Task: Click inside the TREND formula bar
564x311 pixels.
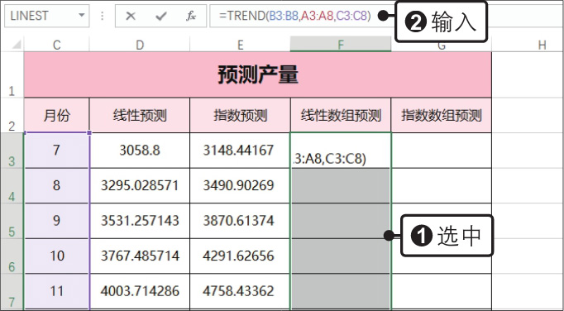Action: 301,16
